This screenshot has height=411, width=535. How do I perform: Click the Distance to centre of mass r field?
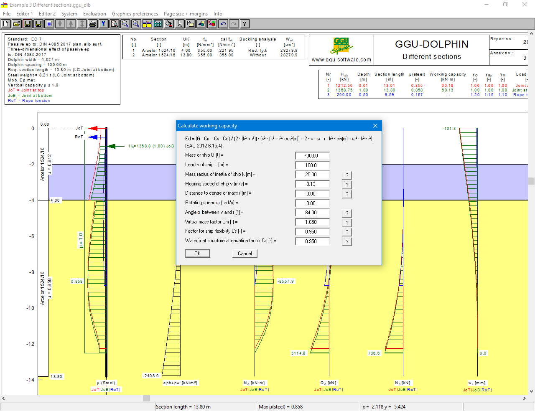tap(312, 194)
